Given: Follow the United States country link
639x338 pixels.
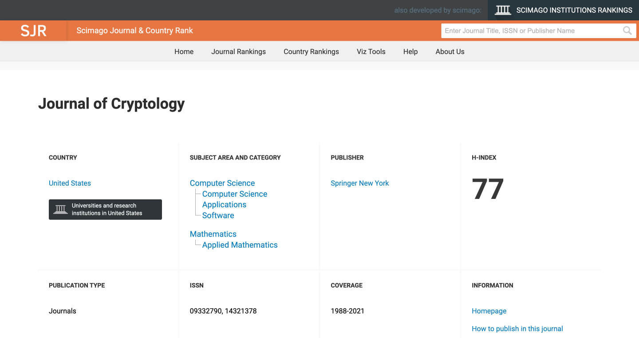Looking at the screenshot, I should [x=70, y=183].
